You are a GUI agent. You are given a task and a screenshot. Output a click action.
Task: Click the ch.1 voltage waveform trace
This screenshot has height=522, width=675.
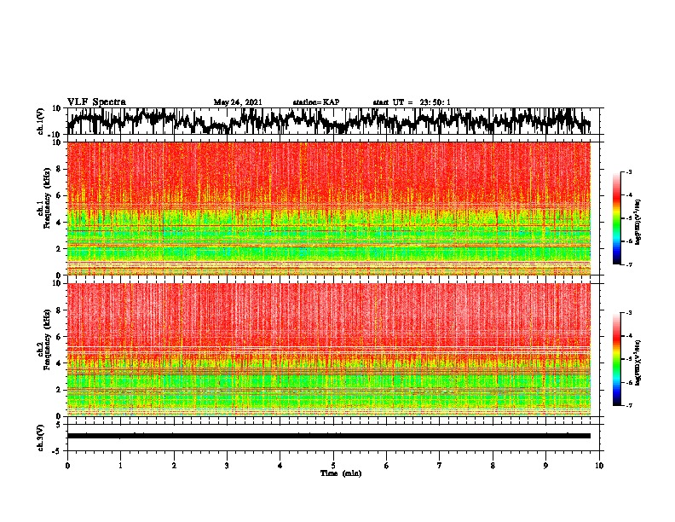pyautogui.click(x=328, y=121)
